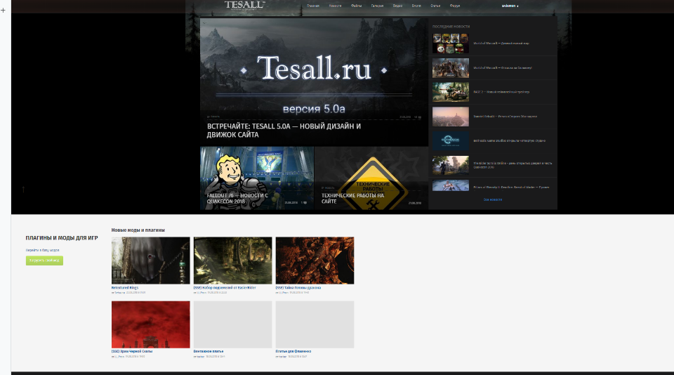Image resolution: width=674 pixels, height=375 pixels.
Task: Click the green Загрузить свой мод button
Action: click(x=44, y=260)
